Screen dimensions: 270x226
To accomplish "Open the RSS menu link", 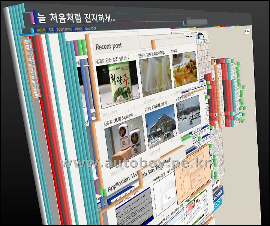I will tap(51, 30).
